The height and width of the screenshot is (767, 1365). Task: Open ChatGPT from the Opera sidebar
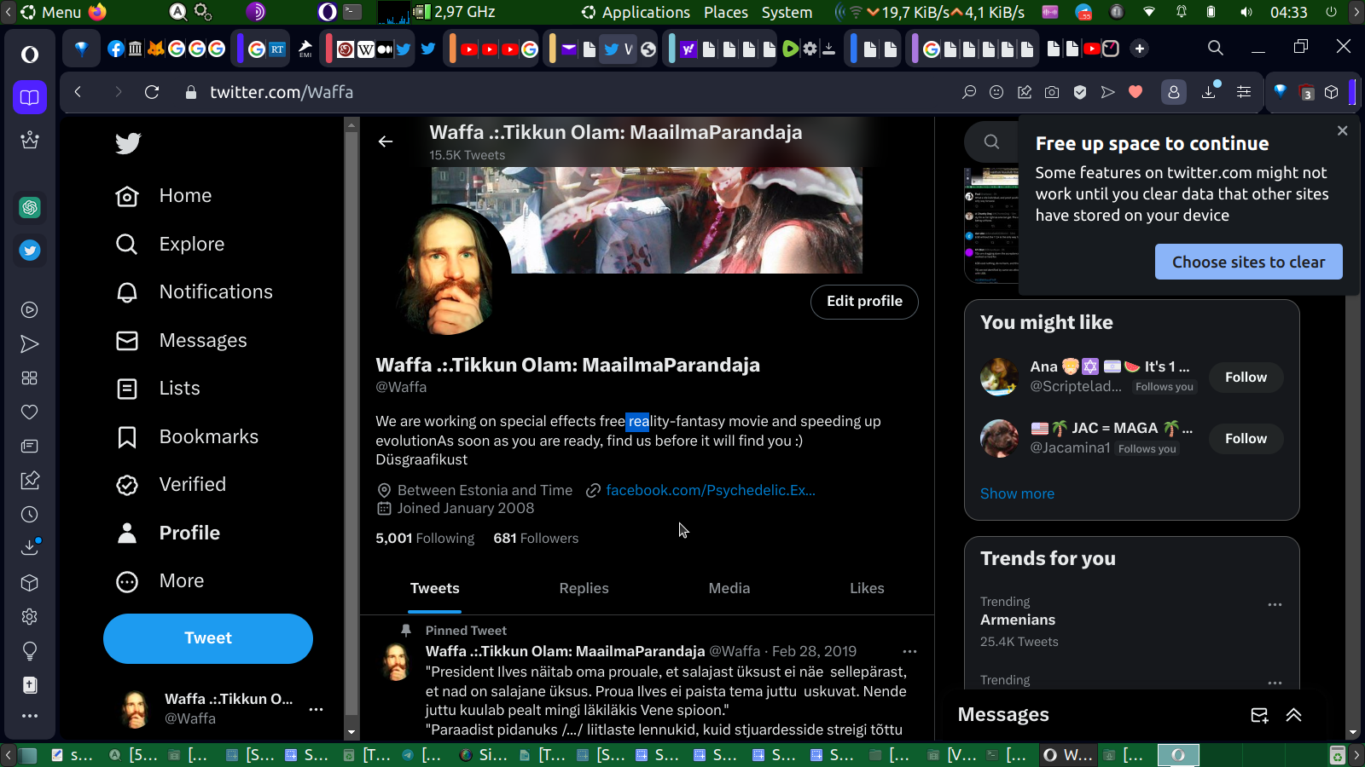coord(30,207)
